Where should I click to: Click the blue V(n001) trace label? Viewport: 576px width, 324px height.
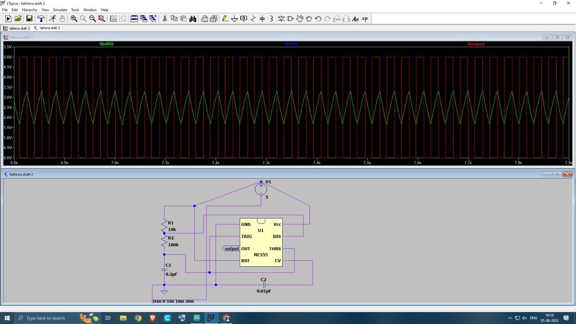coord(291,44)
